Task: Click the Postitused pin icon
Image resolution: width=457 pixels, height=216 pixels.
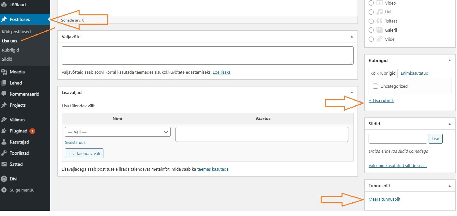Action: pyautogui.click(x=4, y=19)
